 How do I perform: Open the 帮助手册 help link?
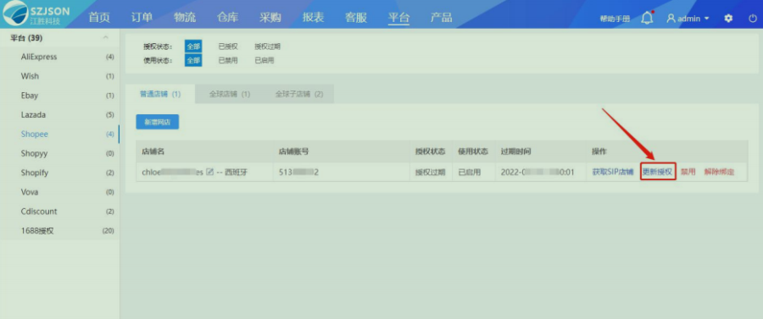coord(615,19)
